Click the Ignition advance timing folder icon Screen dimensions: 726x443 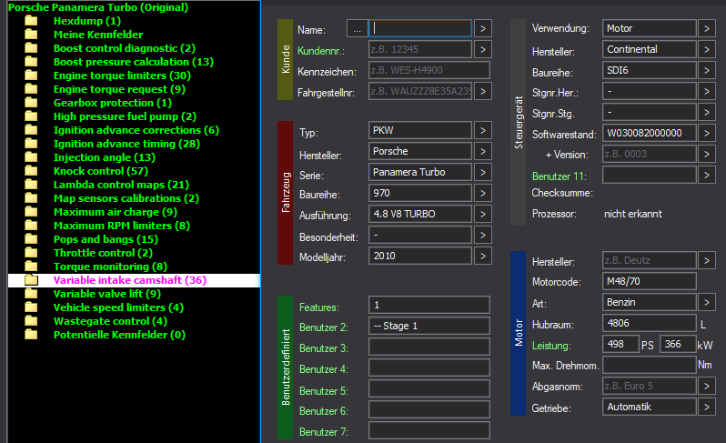(31, 144)
